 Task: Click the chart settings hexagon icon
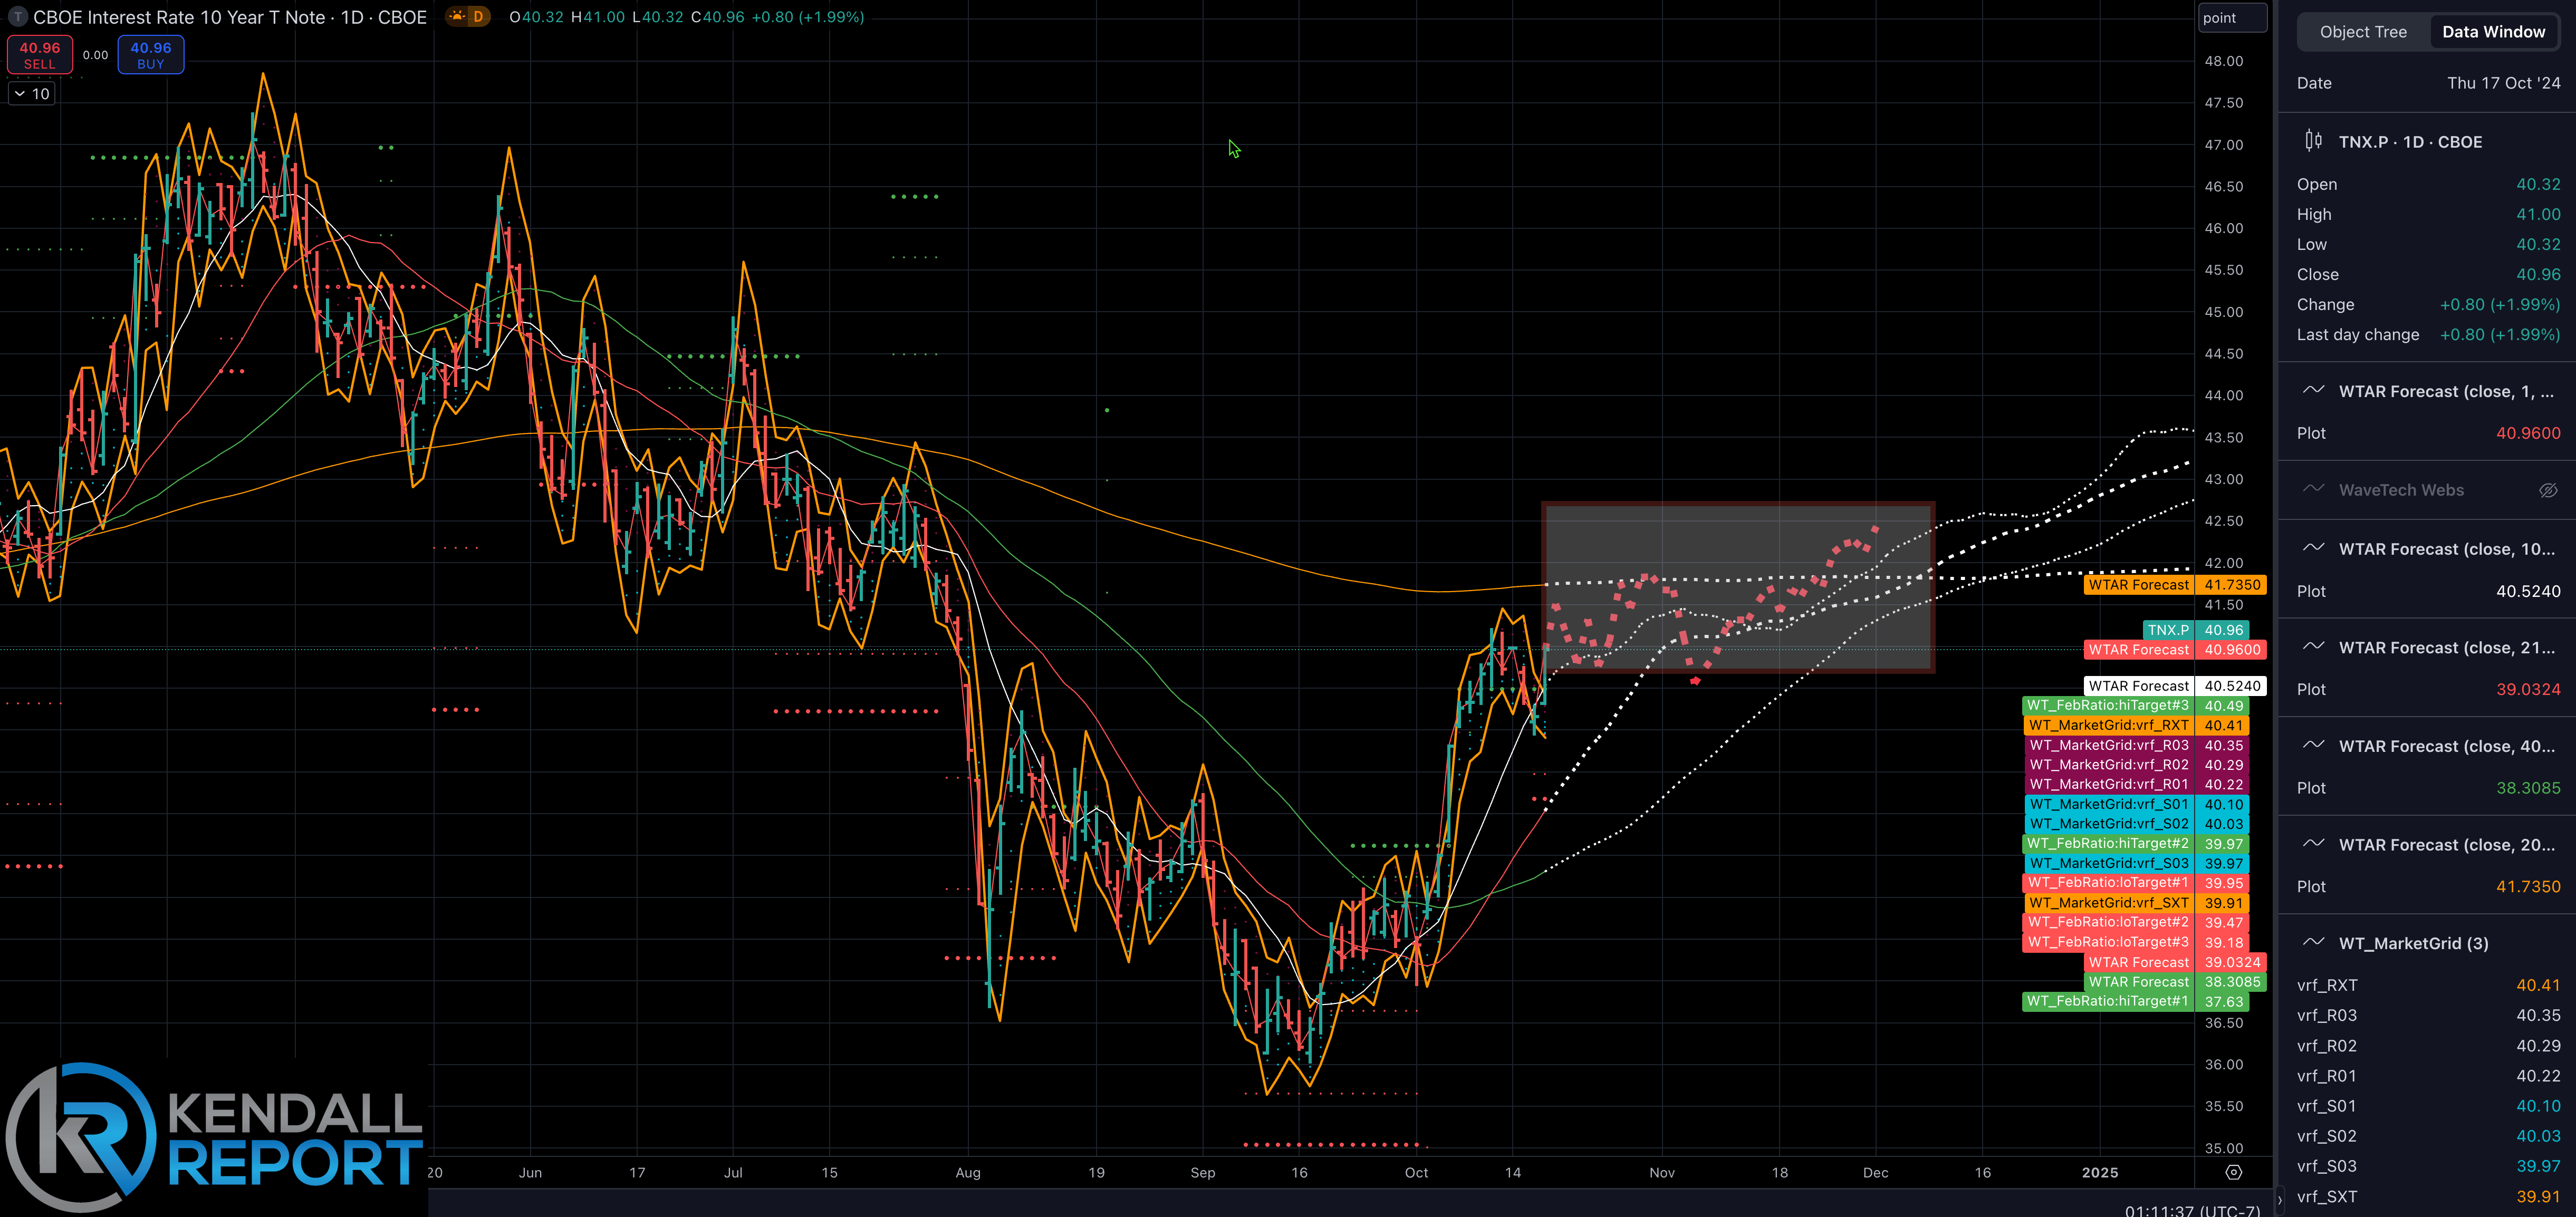click(x=2233, y=1172)
